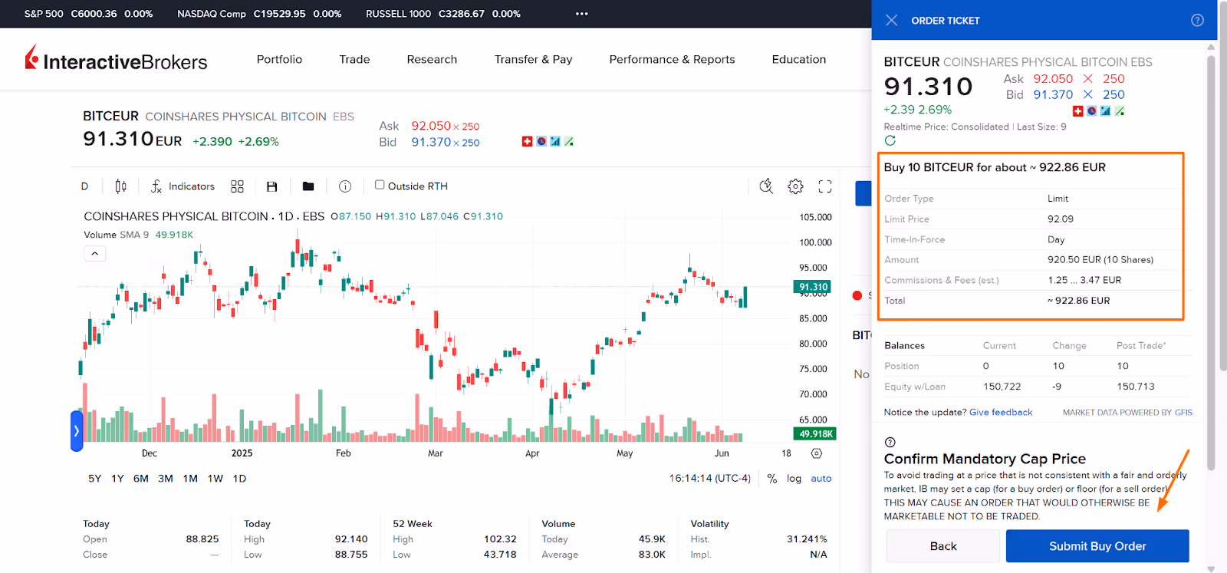
Task: Click Swiss flag icon beside main quote
Action: [527, 141]
